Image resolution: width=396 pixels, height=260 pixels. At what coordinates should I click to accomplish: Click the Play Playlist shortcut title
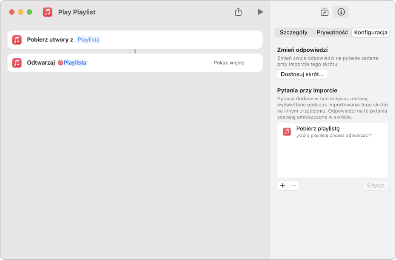[77, 12]
